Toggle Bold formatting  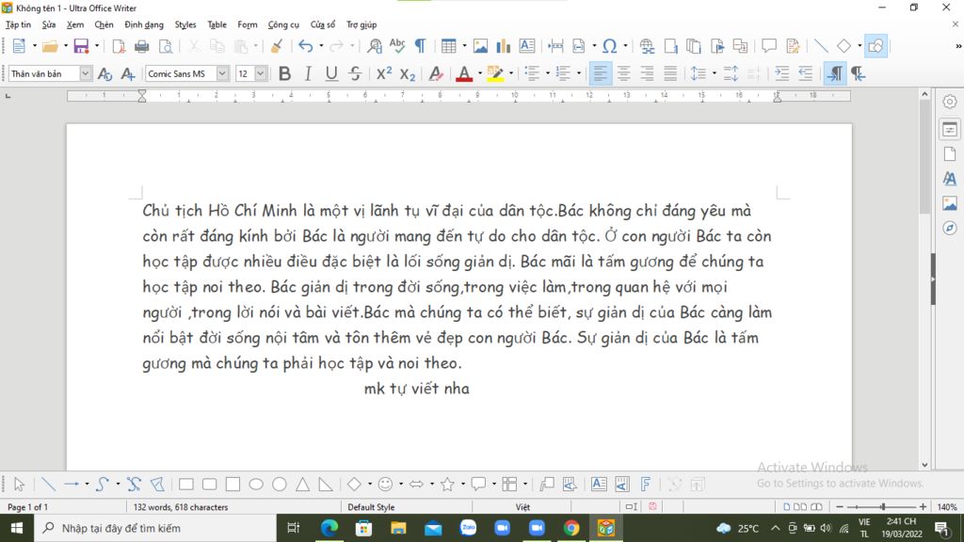tap(284, 73)
